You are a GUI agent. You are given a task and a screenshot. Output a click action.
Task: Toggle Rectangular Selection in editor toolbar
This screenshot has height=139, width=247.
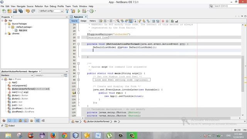tap(135, 21)
